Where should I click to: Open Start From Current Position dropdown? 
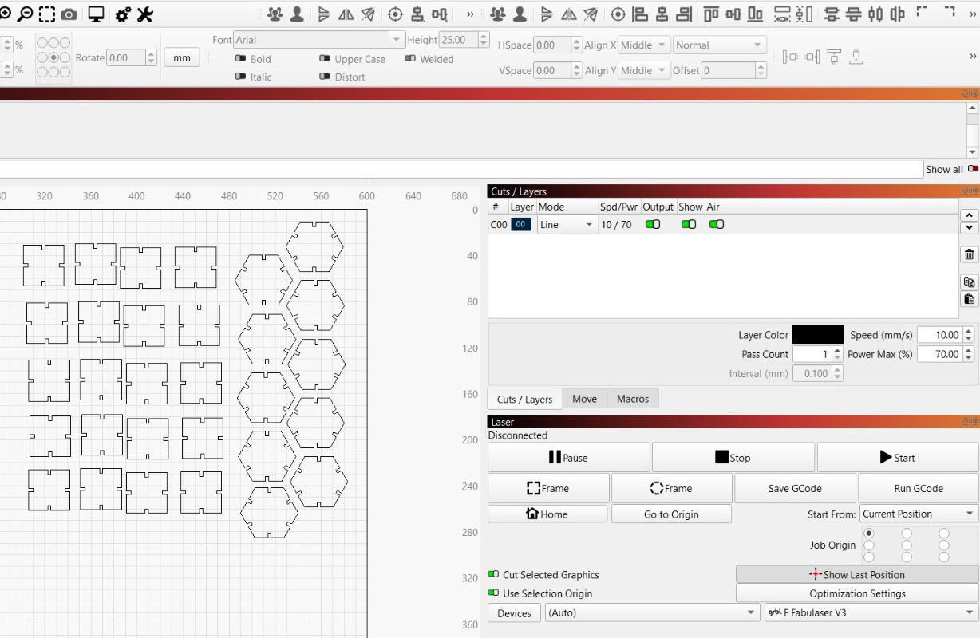pyautogui.click(x=919, y=514)
